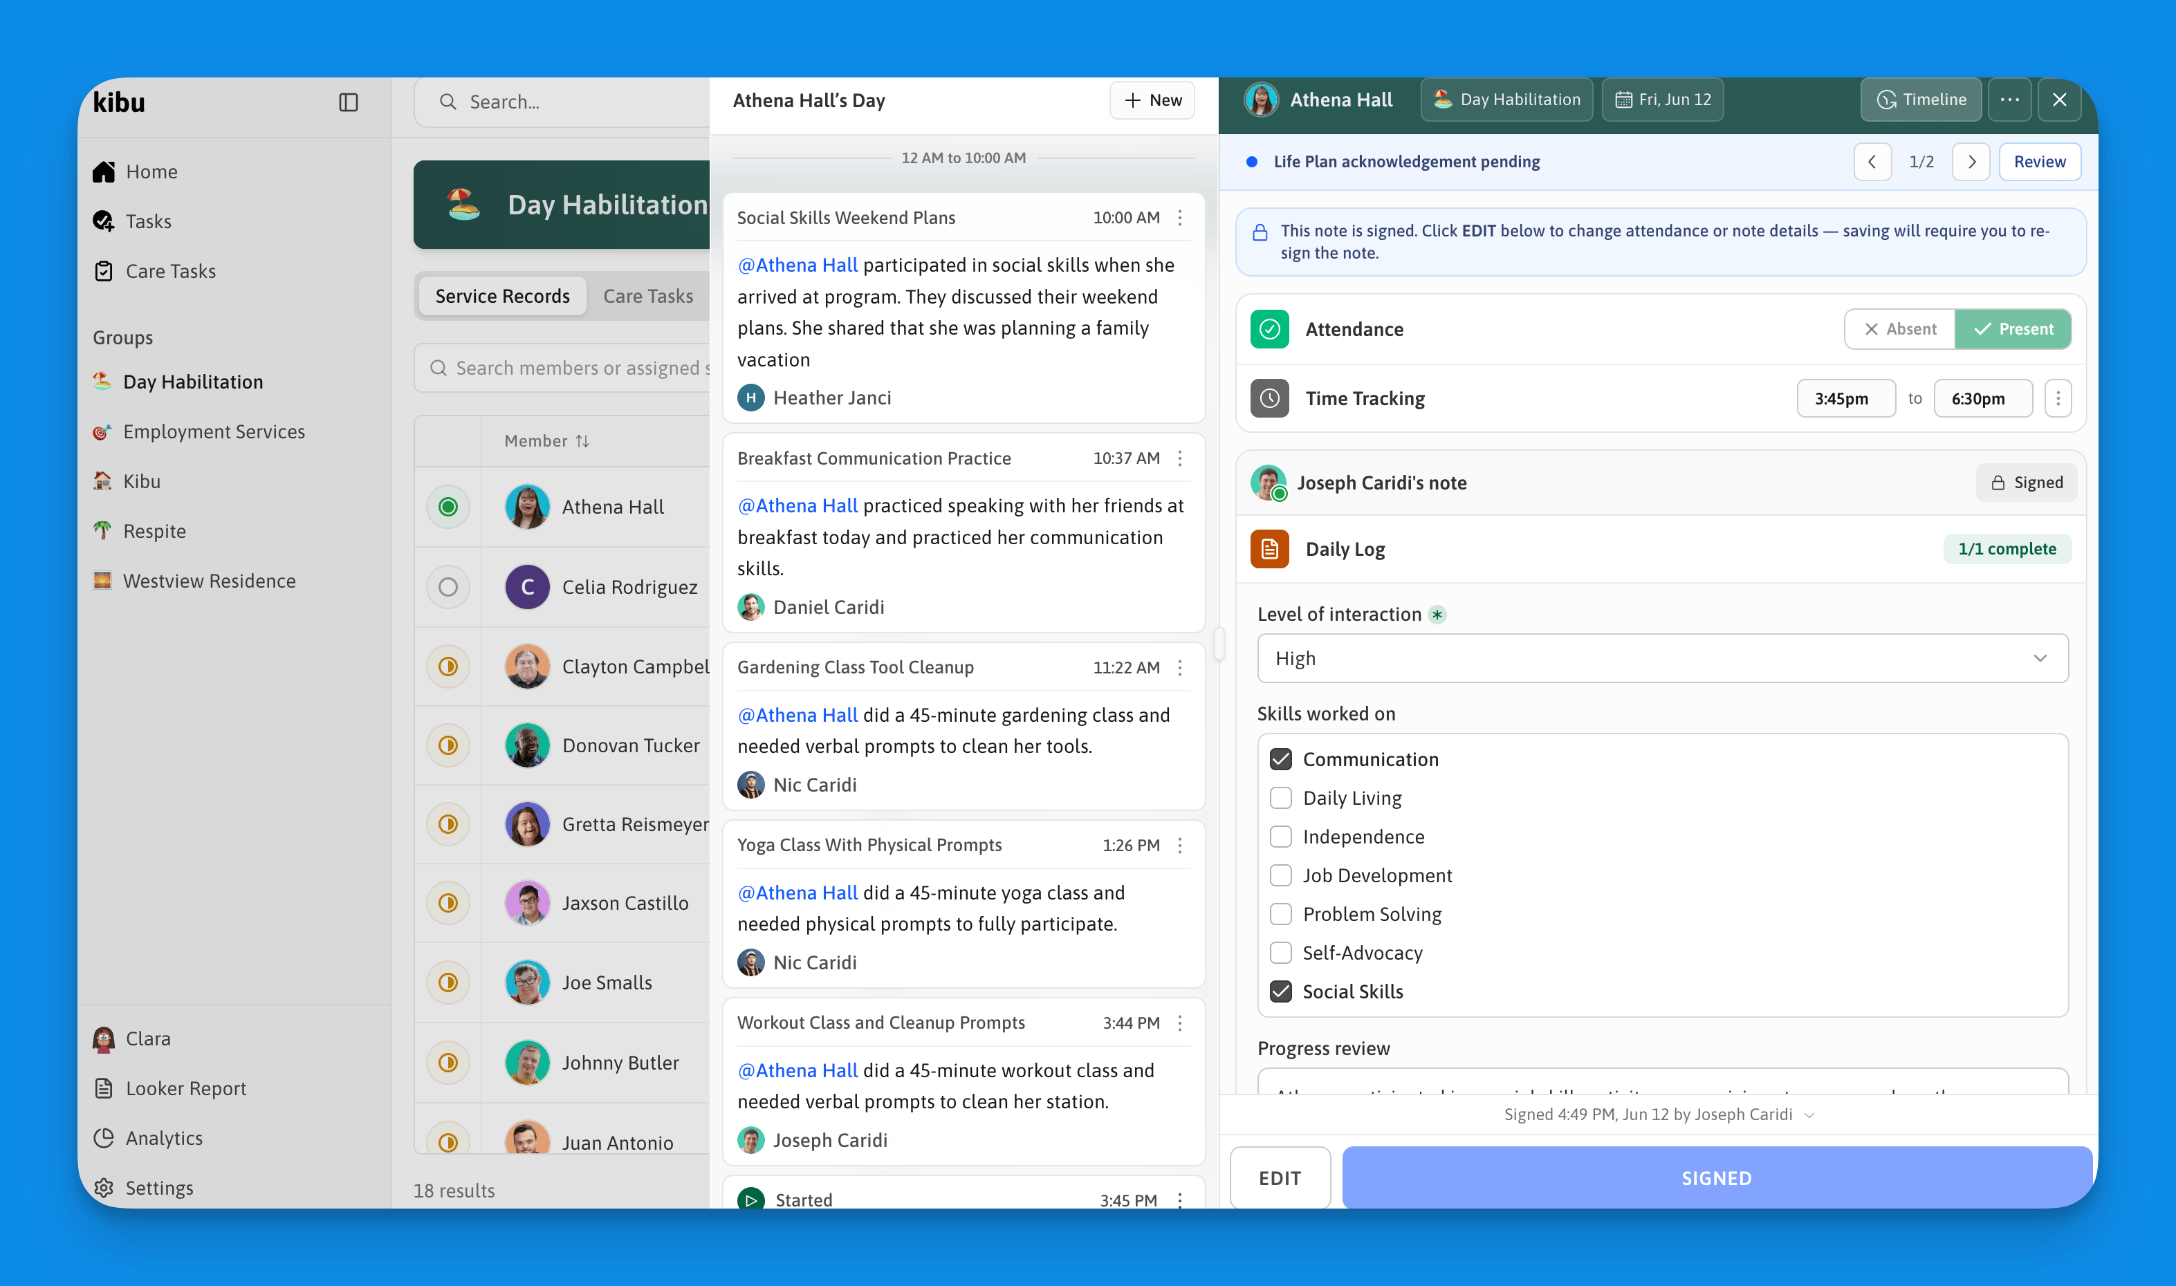Open Settings gear
The image size is (2176, 1286).
[x=143, y=1188]
